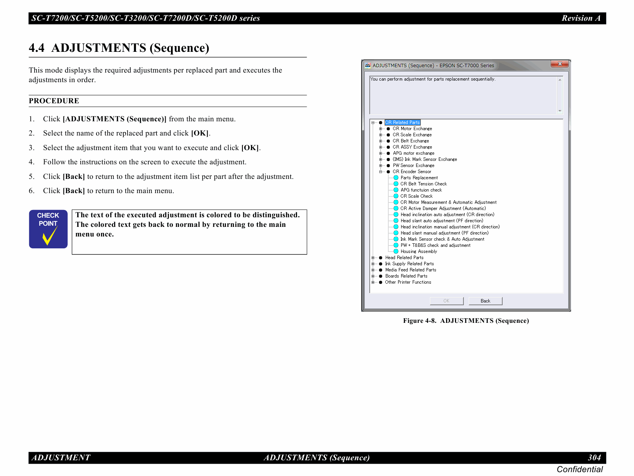The image size is (634, 476).
Task: Collapse the CR Encoder Sensor node
Action: point(380,172)
